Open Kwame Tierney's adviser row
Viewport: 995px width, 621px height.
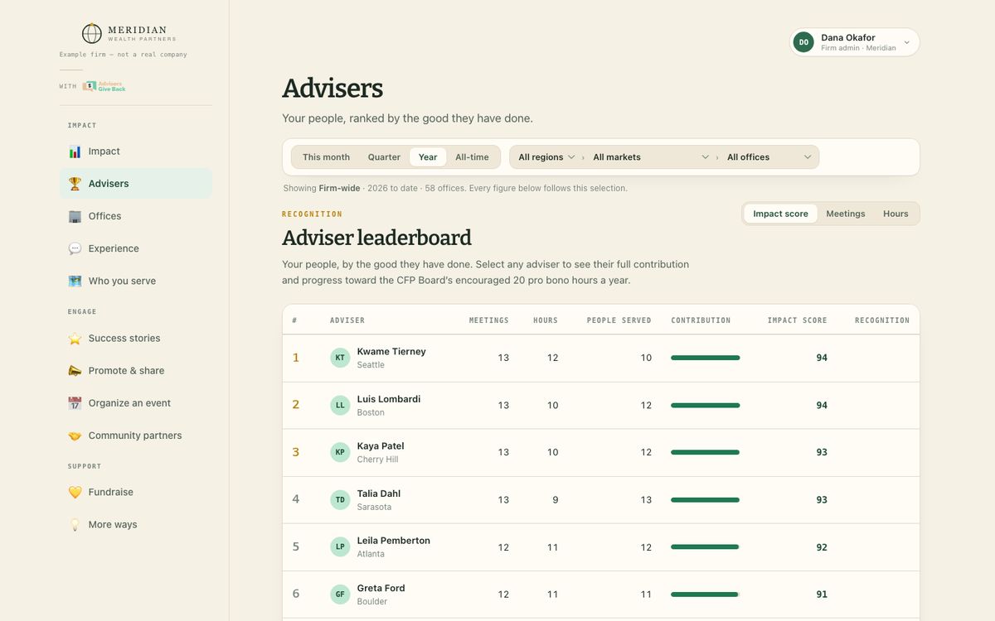point(601,358)
